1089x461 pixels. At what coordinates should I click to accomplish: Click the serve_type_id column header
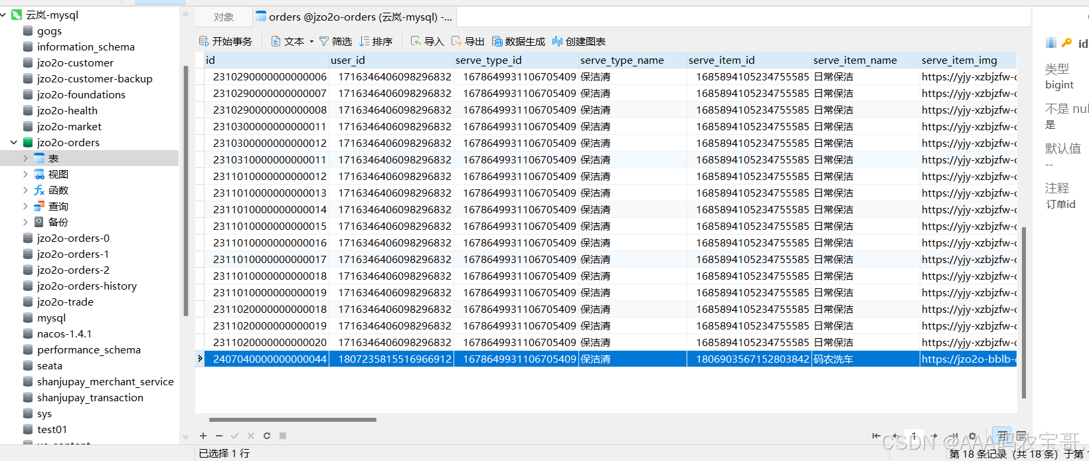tap(516, 60)
